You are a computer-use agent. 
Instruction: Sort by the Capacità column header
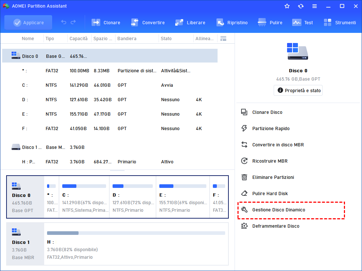(79, 39)
